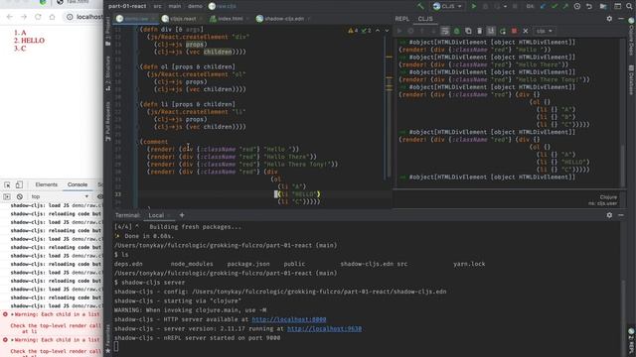Image resolution: width=636 pixels, height=357 pixels.
Task: Click the reconnect REPL icon
Action: (503, 31)
